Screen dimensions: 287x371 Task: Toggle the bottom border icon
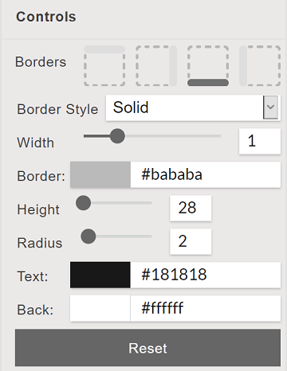click(x=208, y=66)
